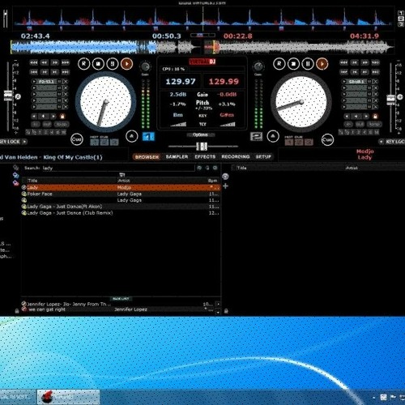Screen dimensions: 405x405
Task: Switch to the BROWSER tab
Action: click(147, 157)
